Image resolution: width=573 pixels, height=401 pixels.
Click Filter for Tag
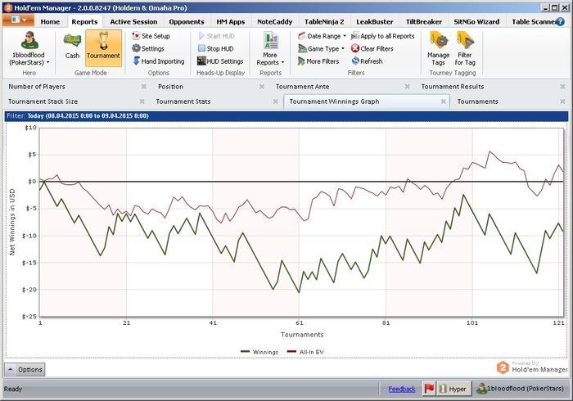465,47
